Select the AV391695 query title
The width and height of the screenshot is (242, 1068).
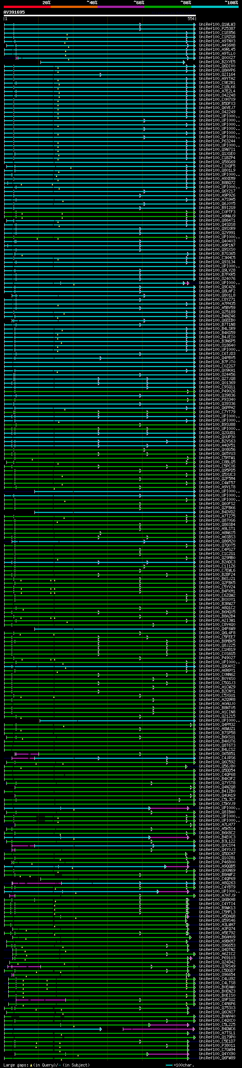[14, 12]
